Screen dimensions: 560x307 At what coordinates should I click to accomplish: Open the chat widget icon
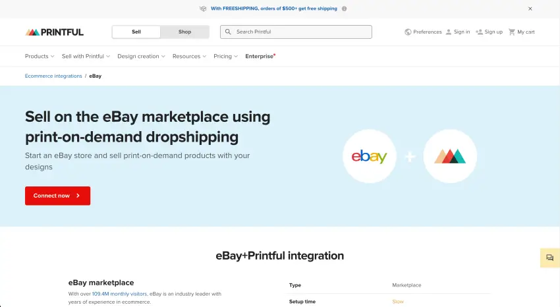click(x=550, y=258)
